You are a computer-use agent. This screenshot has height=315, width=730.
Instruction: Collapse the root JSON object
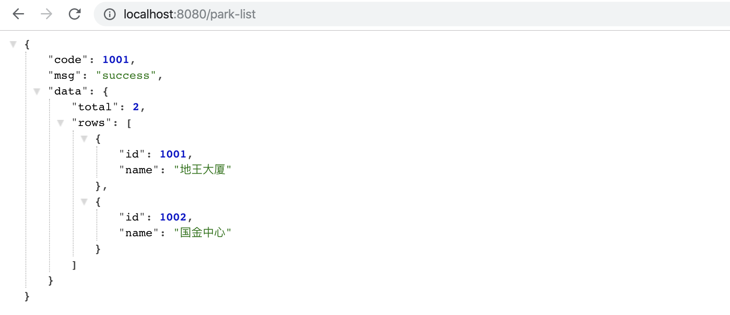[13, 44]
